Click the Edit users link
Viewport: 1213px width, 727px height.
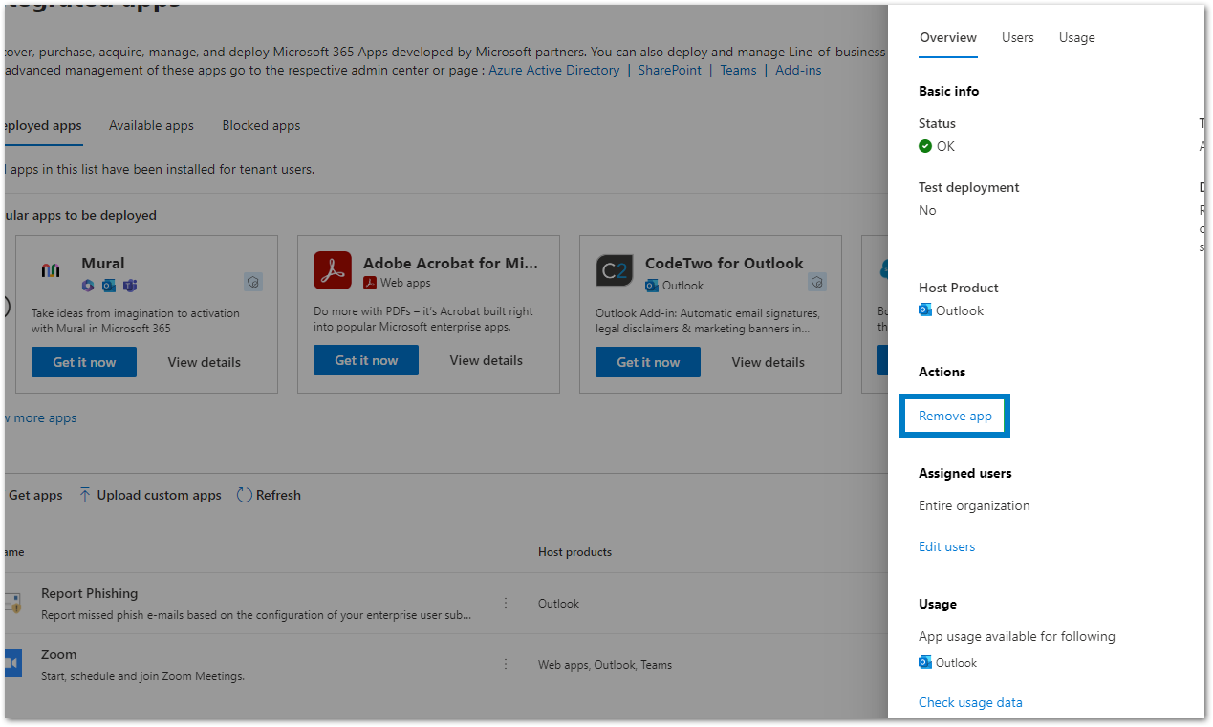tap(946, 546)
